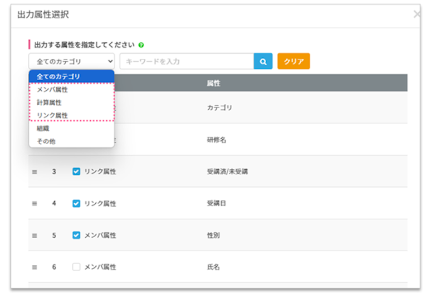The height and width of the screenshot is (294, 445).
Task: Click the drag handle icon on row 3
Action: point(35,172)
